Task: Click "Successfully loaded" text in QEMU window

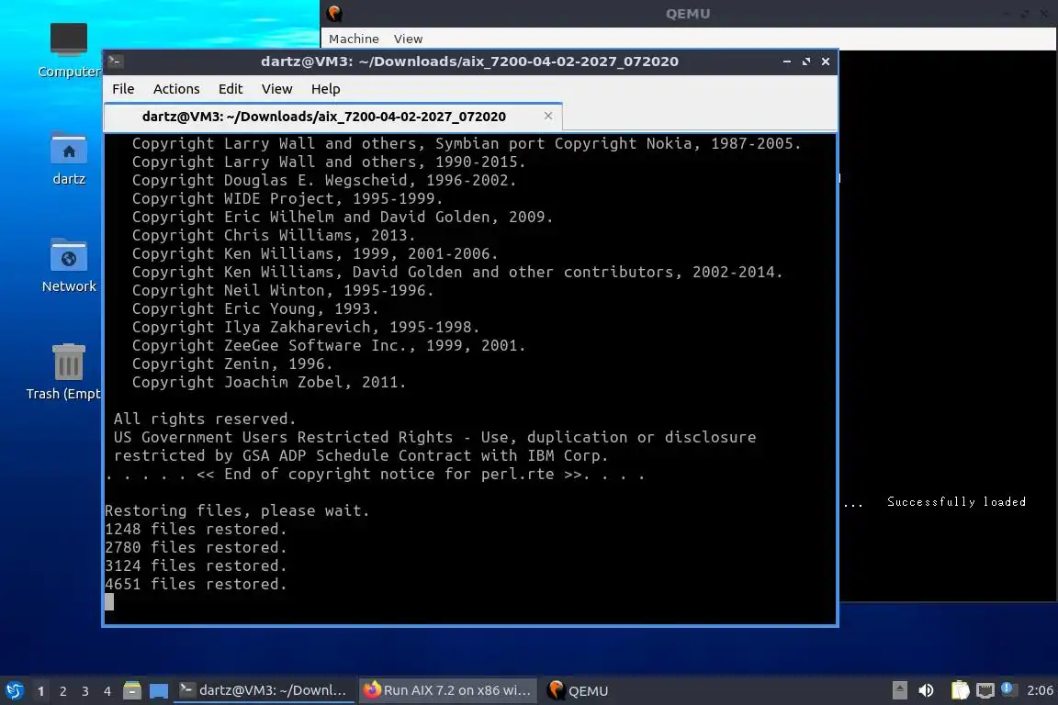Action: click(x=956, y=501)
